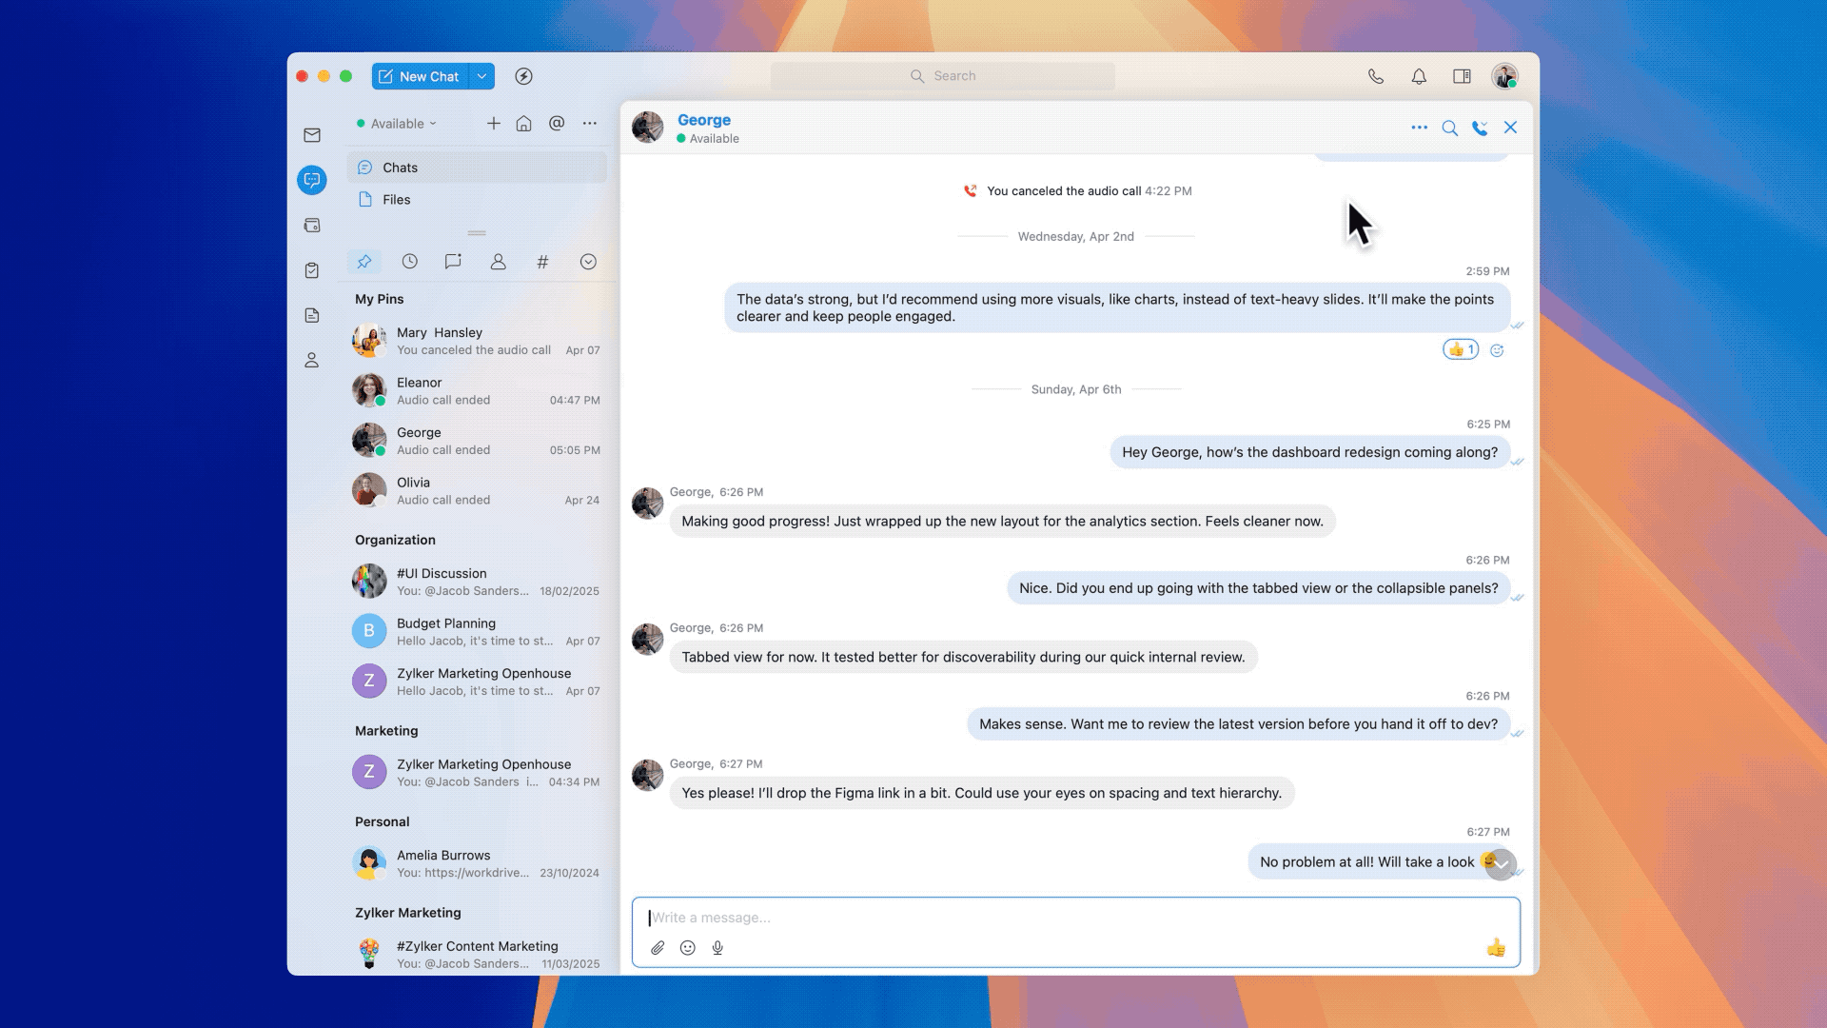Open the emoji picker in message box
1827x1028 pixels.
click(x=688, y=948)
